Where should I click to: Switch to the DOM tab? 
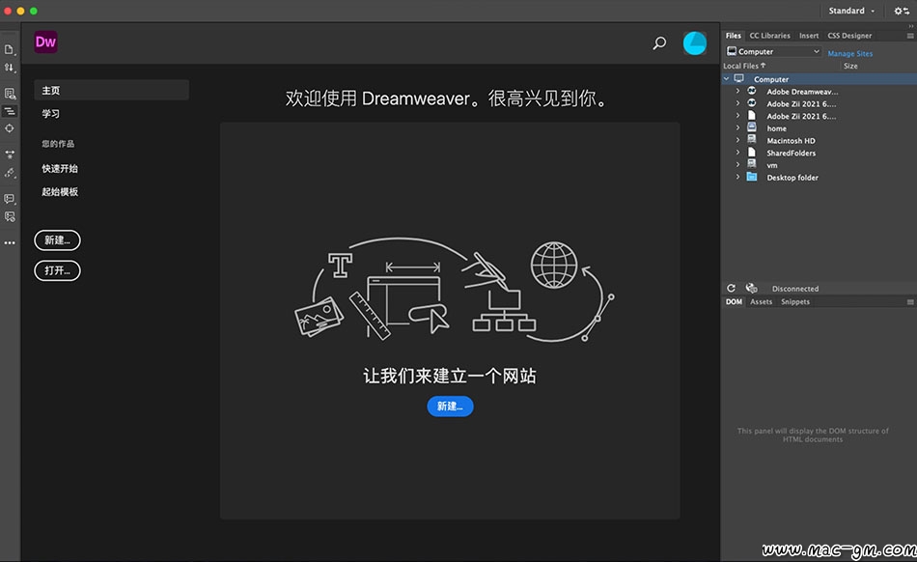734,301
